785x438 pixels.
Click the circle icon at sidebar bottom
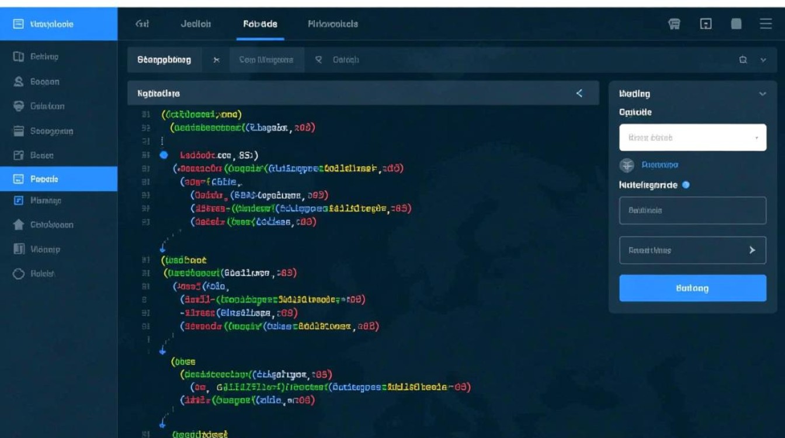tap(19, 273)
